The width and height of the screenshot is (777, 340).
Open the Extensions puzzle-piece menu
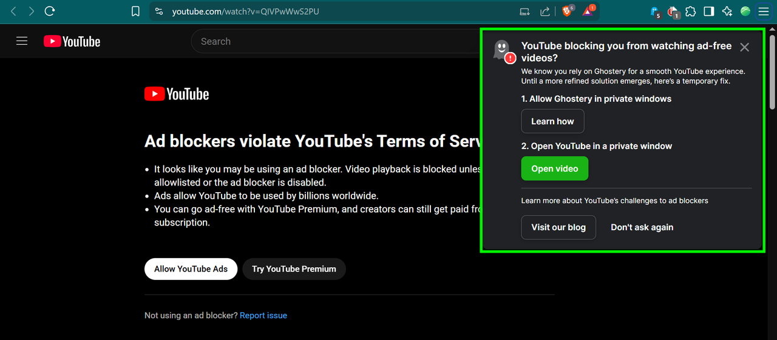pyautogui.click(x=691, y=12)
